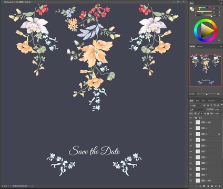Delete layer trash icon
The height and width of the screenshot is (189, 223).
coord(219,186)
